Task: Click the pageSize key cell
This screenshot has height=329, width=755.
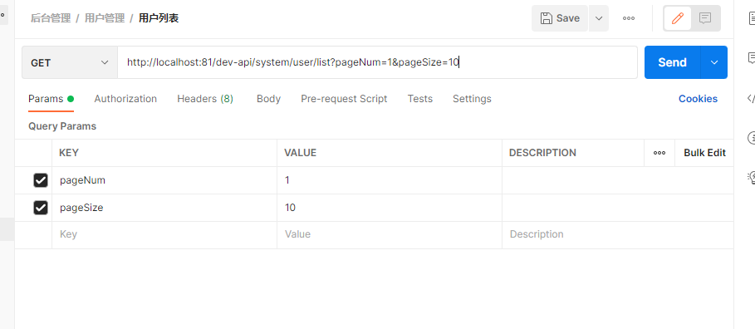Action: click(164, 208)
